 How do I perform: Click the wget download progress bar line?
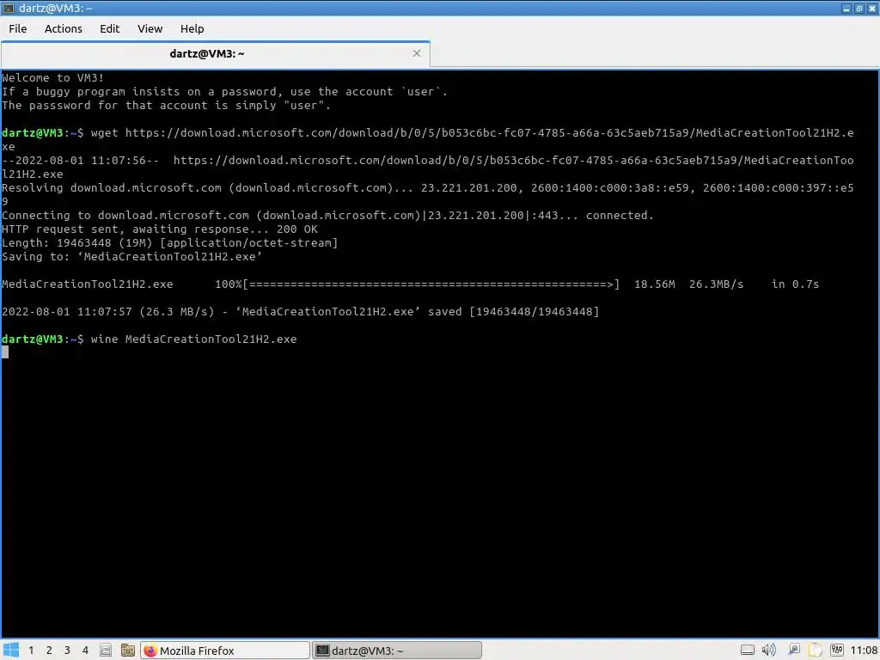click(x=410, y=284)
